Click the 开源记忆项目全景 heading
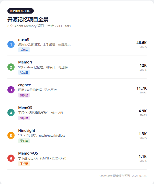The width and height of the screenshot is (154, 184). click(28, 19)
